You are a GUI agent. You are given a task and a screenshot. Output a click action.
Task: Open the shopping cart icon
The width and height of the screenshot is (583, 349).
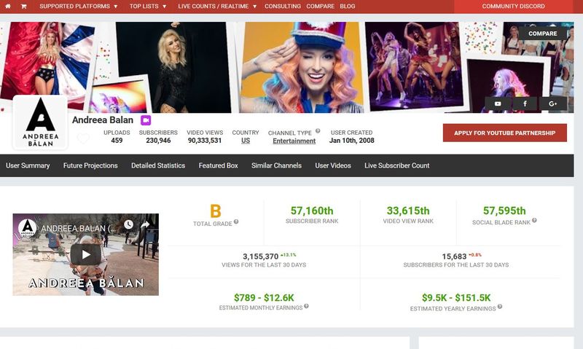point(23,6)
